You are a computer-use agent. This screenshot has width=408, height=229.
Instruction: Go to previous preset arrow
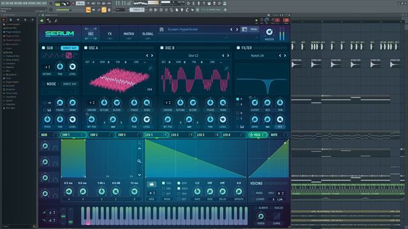point(231,29)
